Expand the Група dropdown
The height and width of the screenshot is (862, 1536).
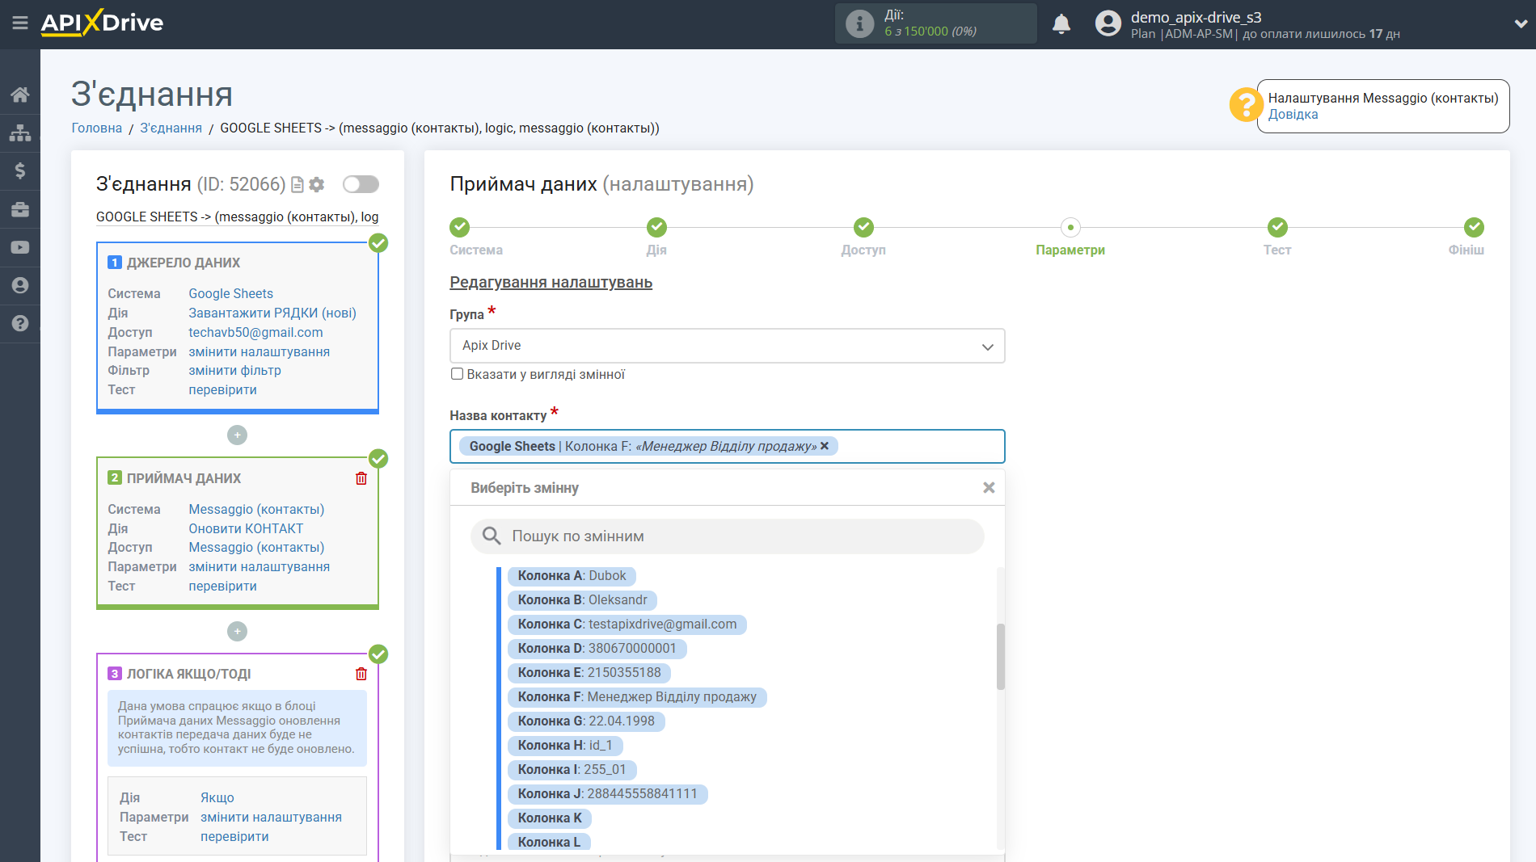[727, 346]
